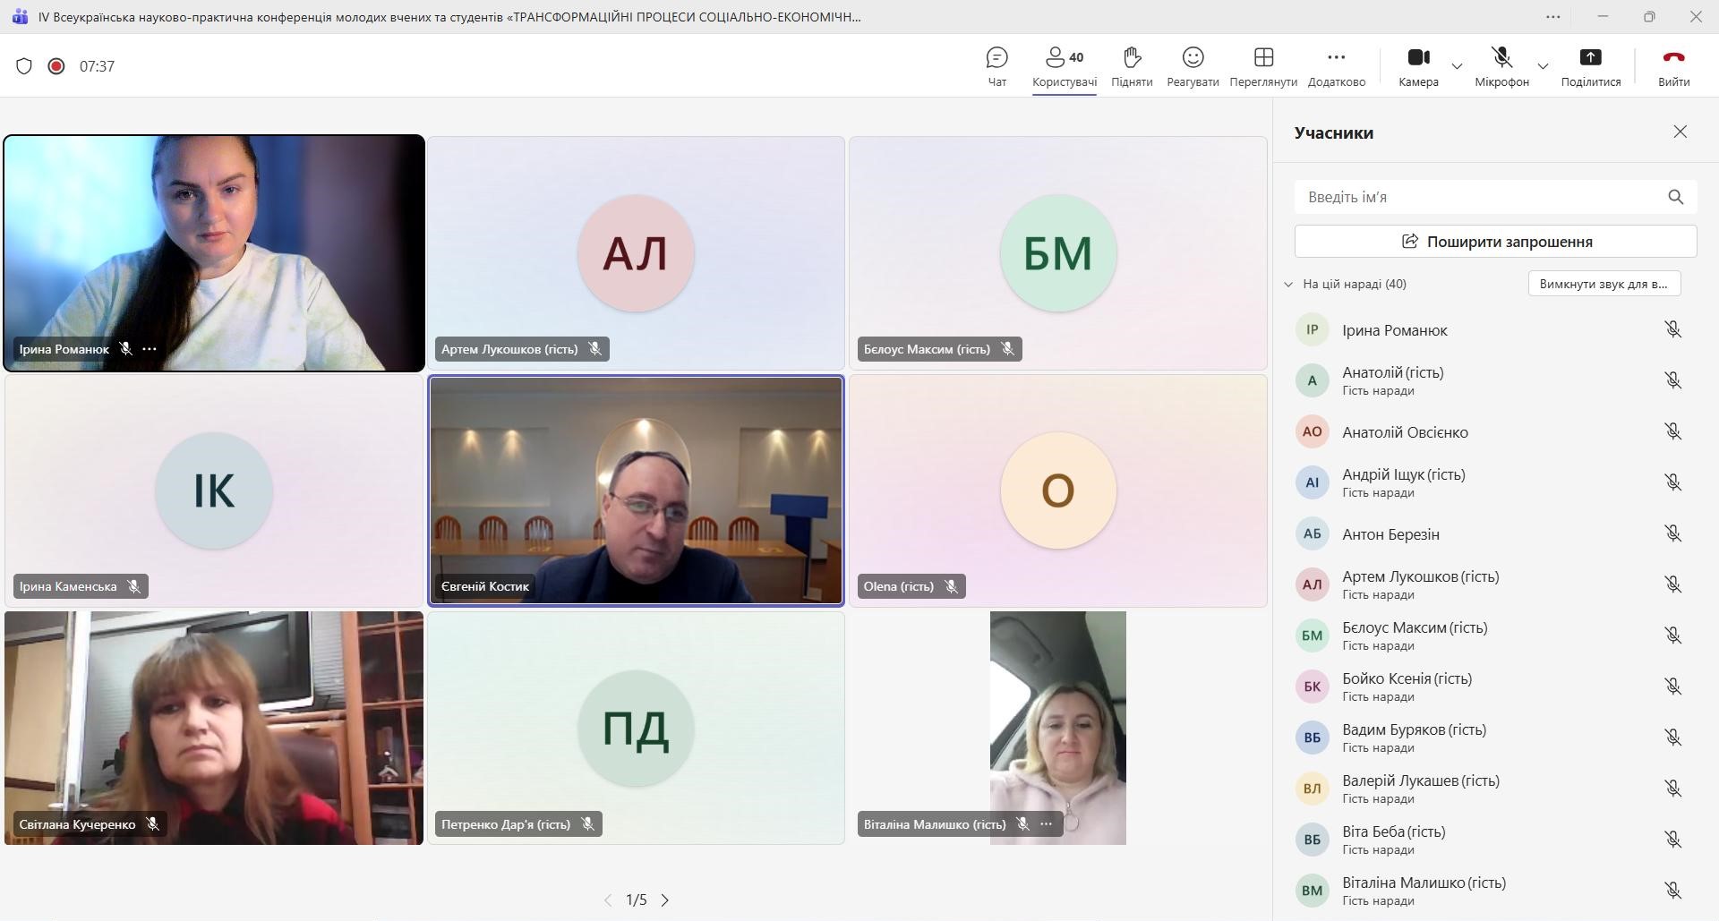Click the 'Поширити запрошення' button
The image size is (1719, 921).
pos(1495,242)
